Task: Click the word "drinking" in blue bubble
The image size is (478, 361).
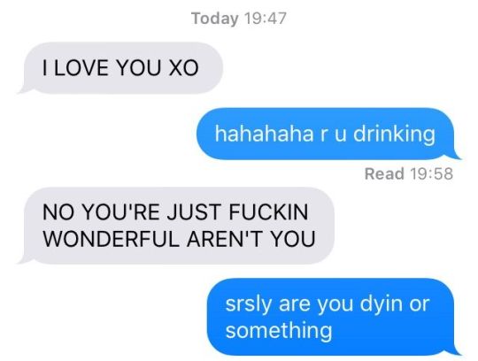Action: pyautogui.click(x=394, y=134)
